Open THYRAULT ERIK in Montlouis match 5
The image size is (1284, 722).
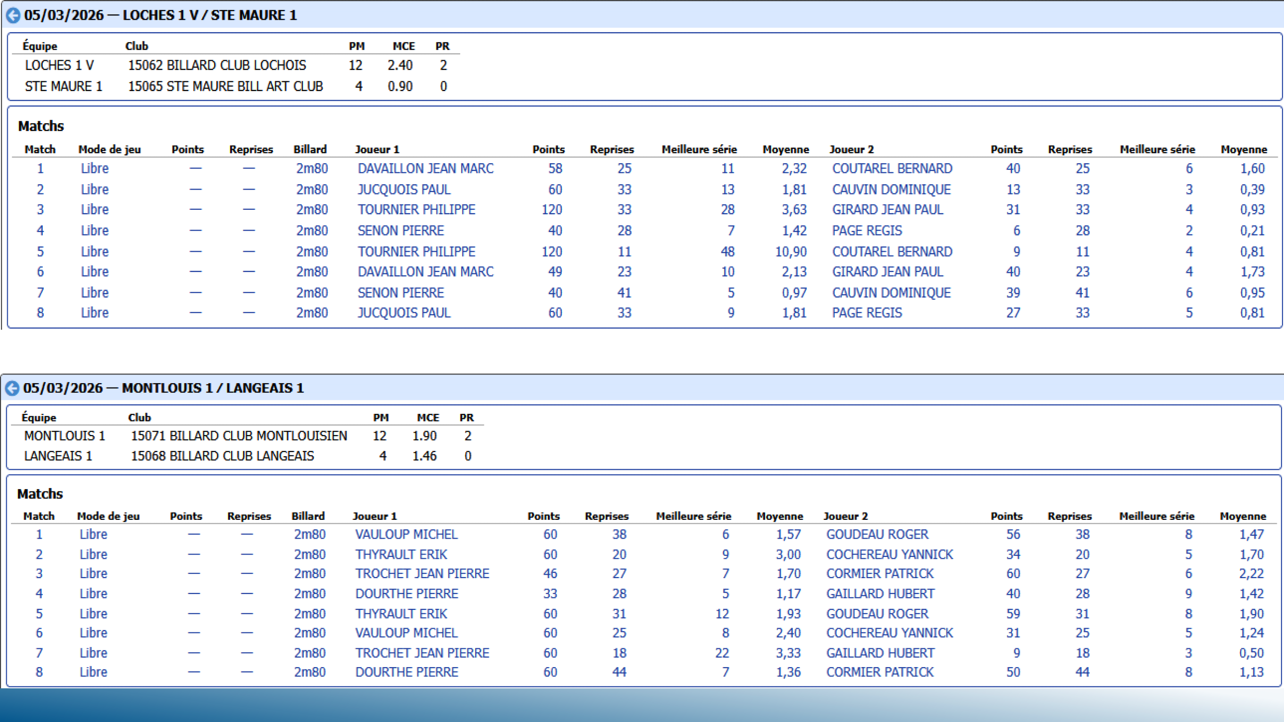(401, 613)
